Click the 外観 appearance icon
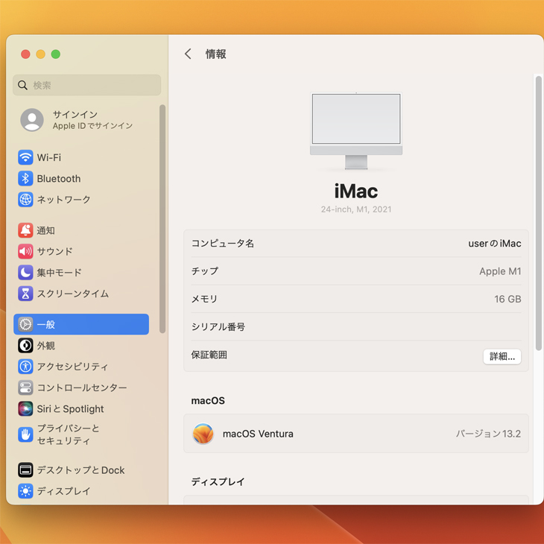The image size is (544, 544). point(25,346)
